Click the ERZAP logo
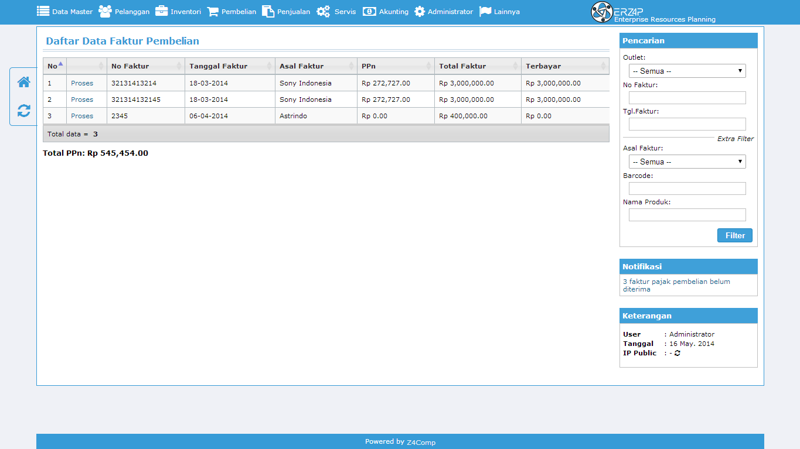The height and width of the screenshot is (449, 800). (x=653, y=12)
